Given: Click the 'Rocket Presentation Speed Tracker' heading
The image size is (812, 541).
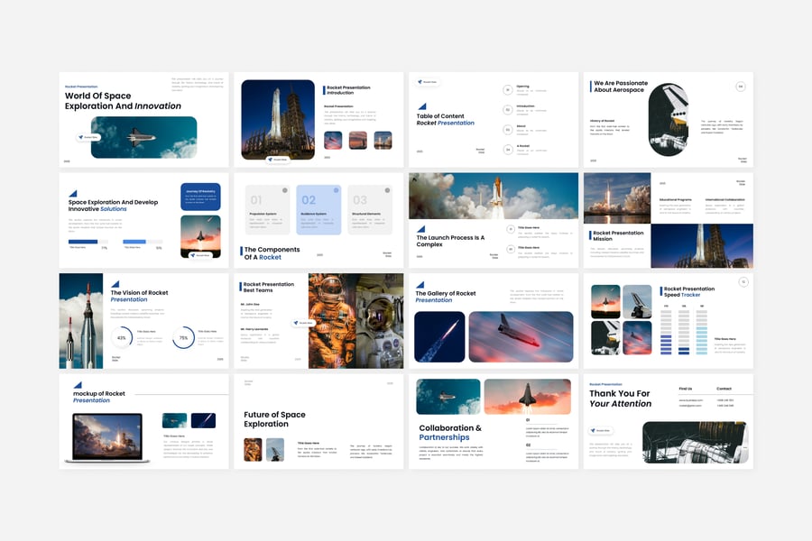Looking at the screenshot, I should point(689,291).
